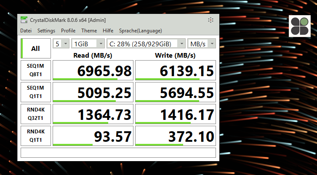Click the 372.10 write result
This screenshot has height=175, width=317.
pos(176,135)
